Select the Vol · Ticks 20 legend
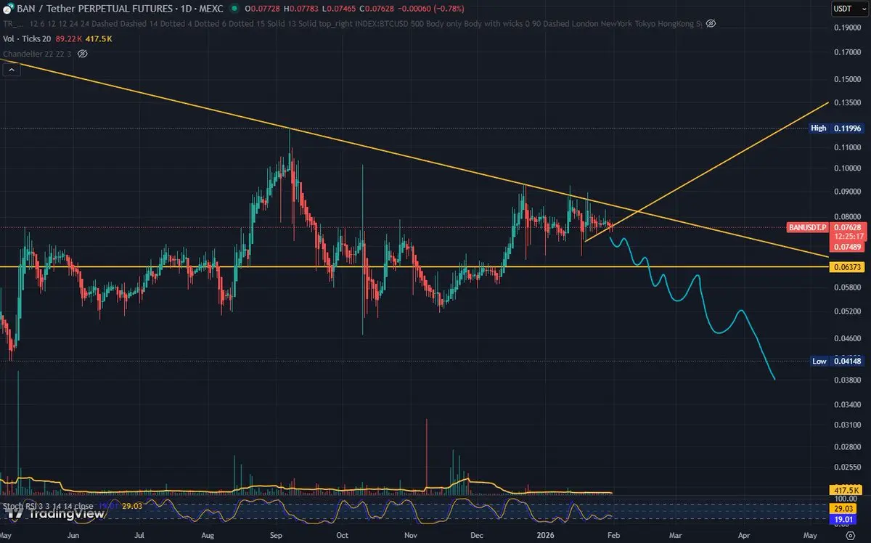Viewport: 871px width, 543px height. tap(27, 38)
